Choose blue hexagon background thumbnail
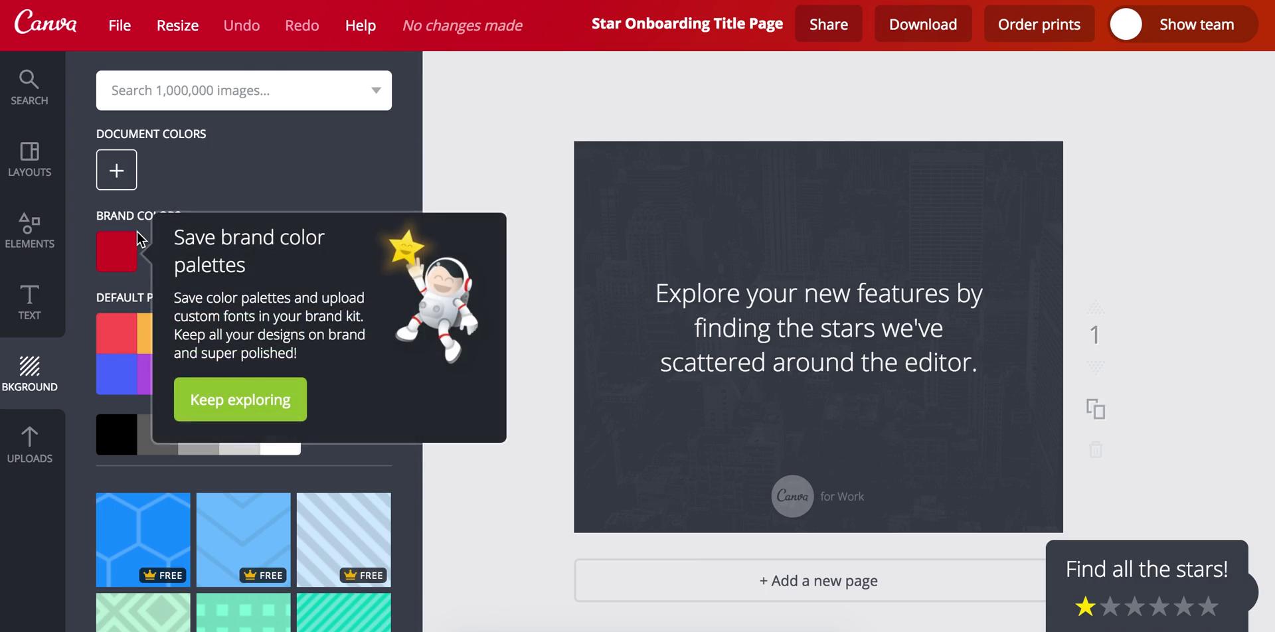1275x632 pixels. tap(143, 540)
